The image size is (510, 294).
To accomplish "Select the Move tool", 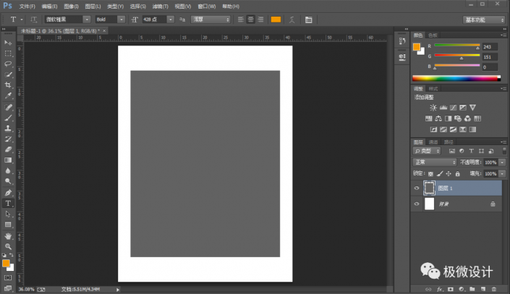I will click(8, 43).
